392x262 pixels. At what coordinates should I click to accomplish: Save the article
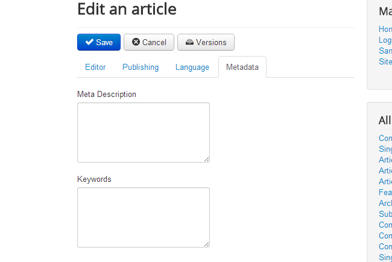[99, 42]
